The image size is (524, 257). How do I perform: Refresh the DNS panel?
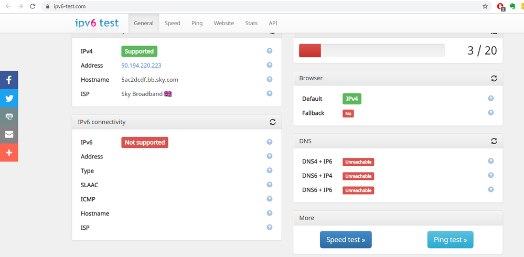coord(494,141)
